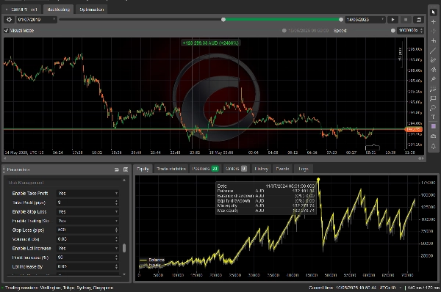Click the backtest period start slider handle

(223, 20)
